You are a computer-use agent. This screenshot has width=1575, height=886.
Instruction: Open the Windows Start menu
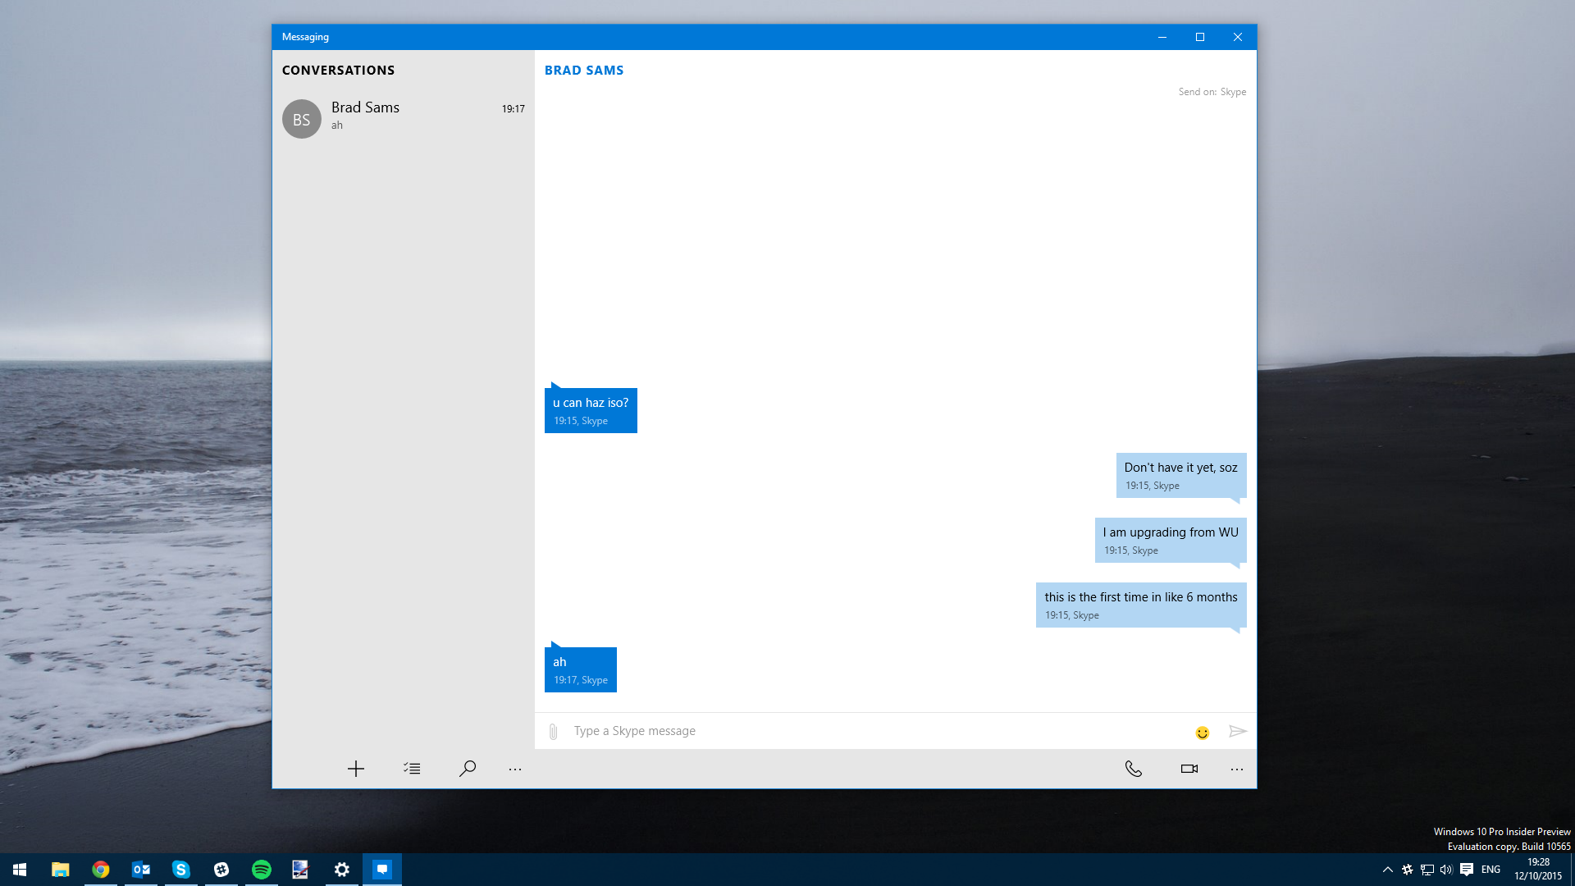[x=20, y=870]
